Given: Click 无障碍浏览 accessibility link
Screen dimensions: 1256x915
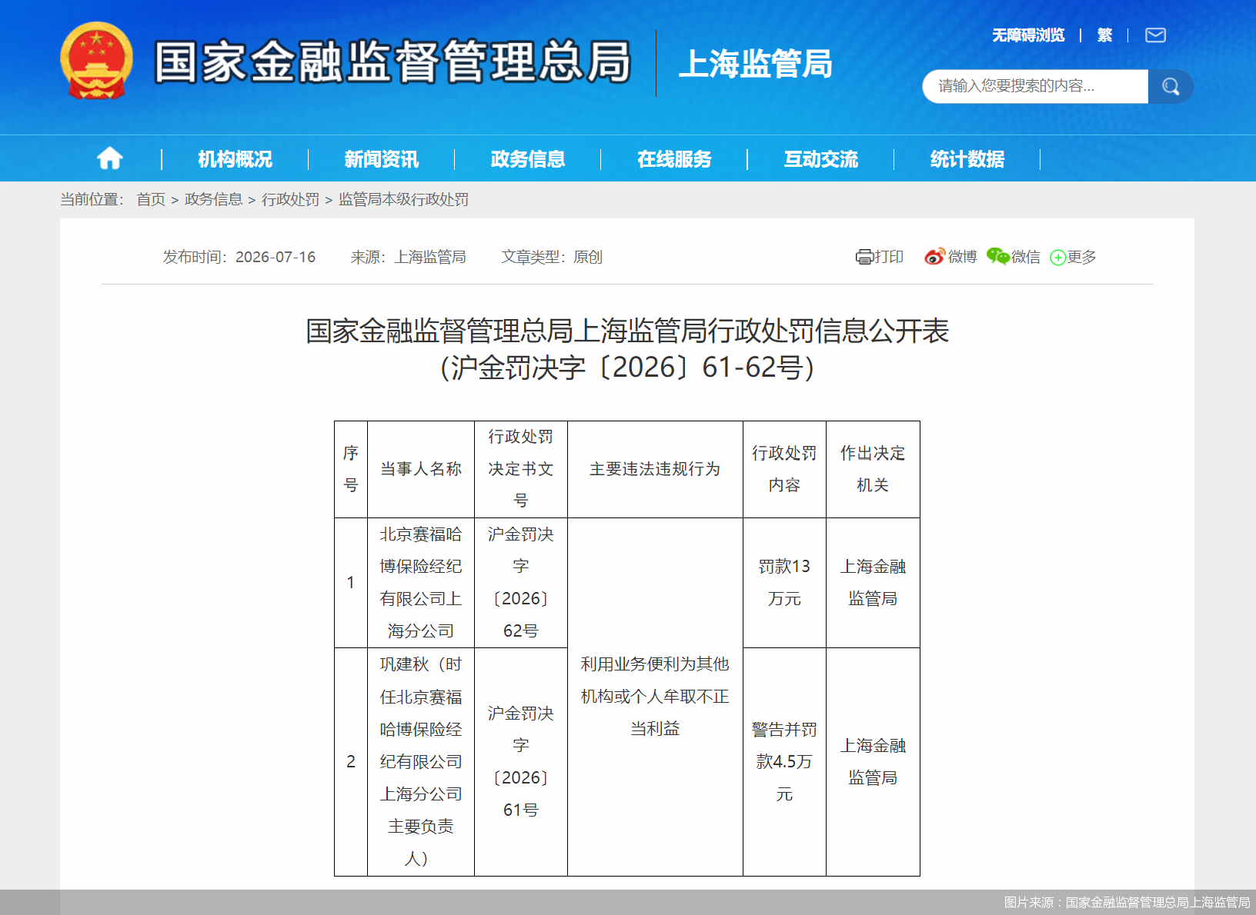Looking at the screenshot, I should (x=1028, y=35).
